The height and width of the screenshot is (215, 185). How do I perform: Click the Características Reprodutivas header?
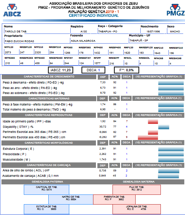[49, 115]
